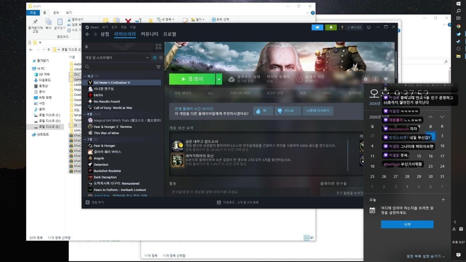The width and height of the screenshot is (466, 262).
Task: Open the Steam Library tab
Action: coord(125,34)
